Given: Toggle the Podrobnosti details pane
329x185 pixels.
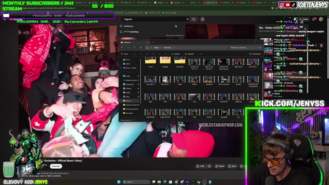Looking at the screenshot, I should pyautogui.click(x=255, y=54).
